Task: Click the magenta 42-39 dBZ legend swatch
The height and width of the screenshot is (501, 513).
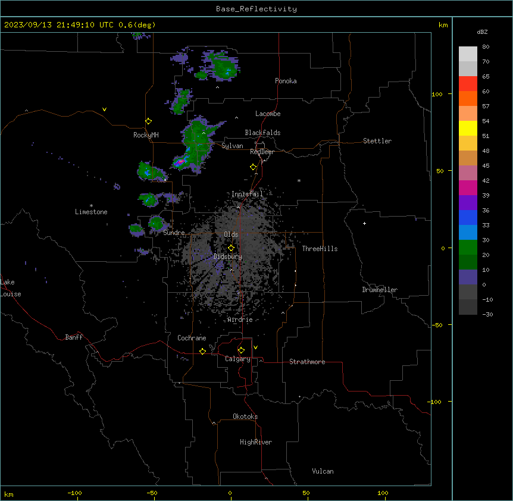Action: pos(468,187)
